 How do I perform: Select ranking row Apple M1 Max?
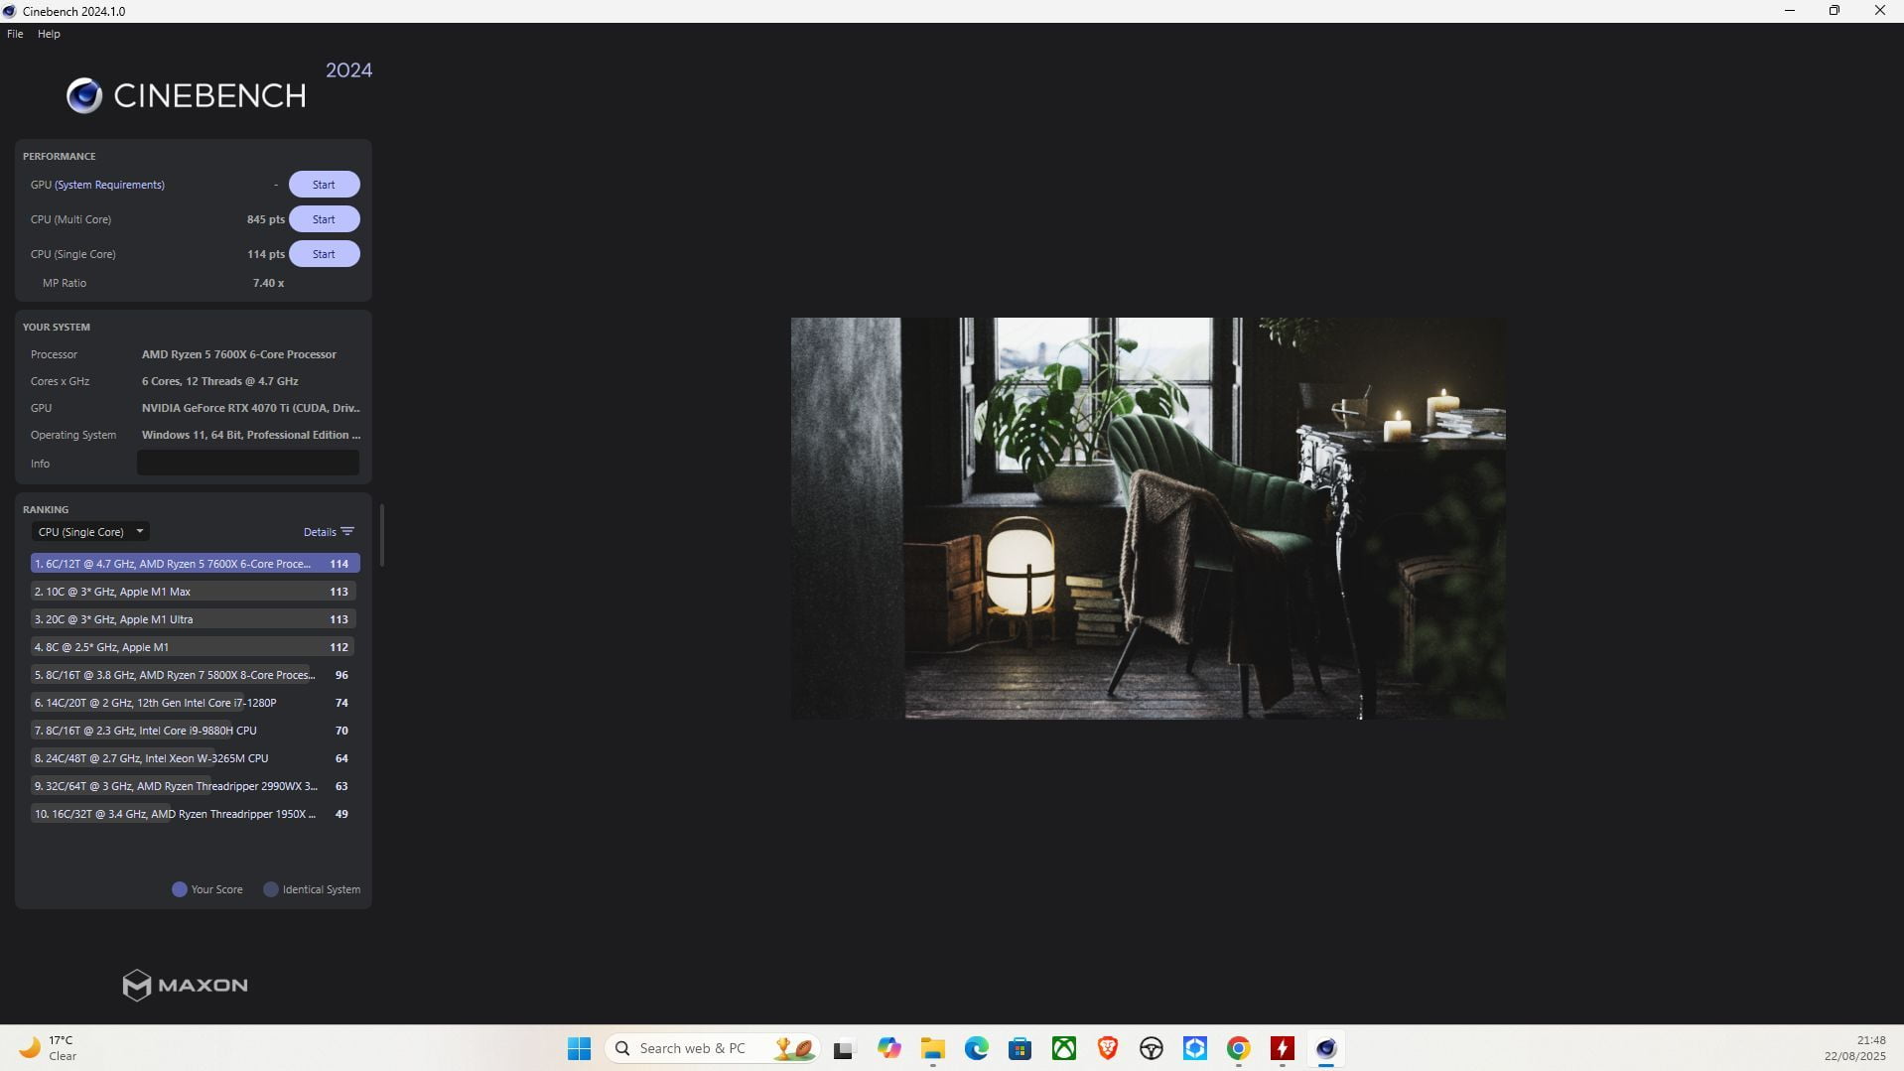[x=195, y=592]
